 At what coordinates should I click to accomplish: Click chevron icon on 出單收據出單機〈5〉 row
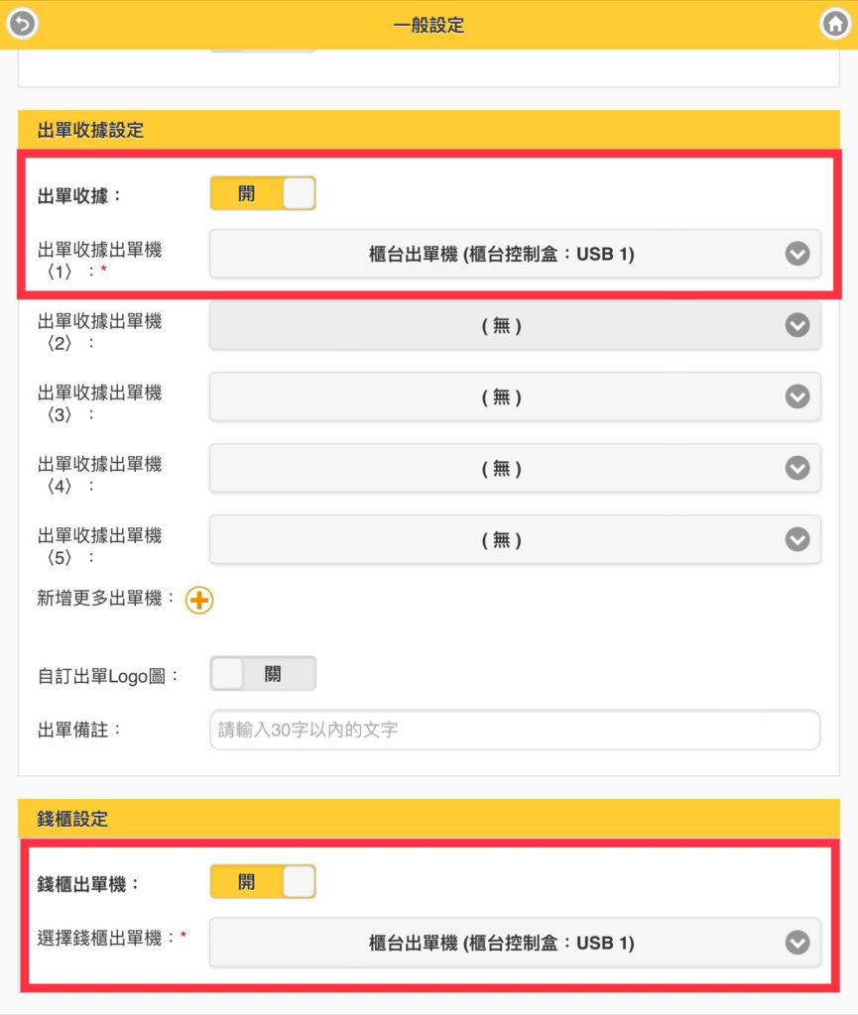point(797,539)
